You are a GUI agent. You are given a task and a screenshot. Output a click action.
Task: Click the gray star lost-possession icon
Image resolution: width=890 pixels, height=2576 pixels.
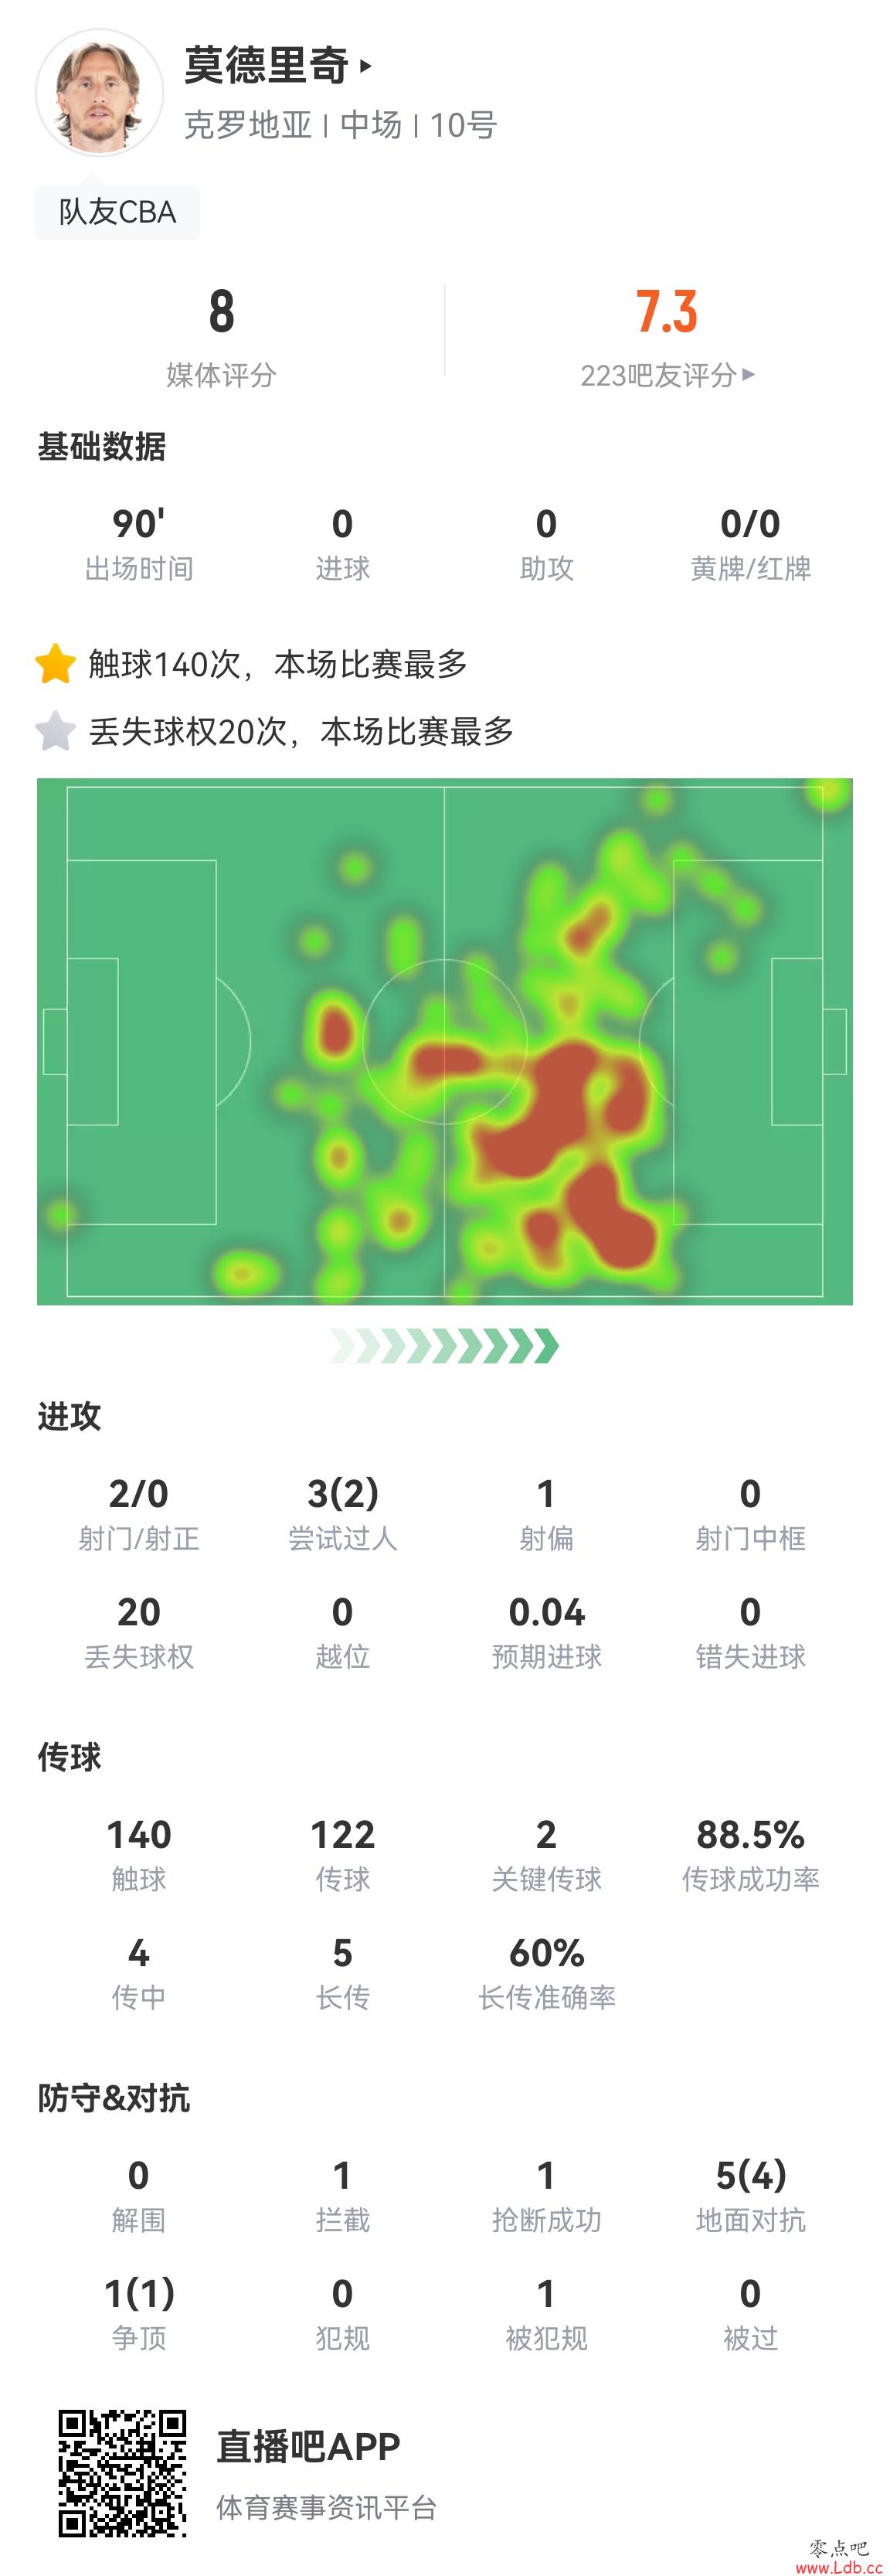click(x=55, y=731)
